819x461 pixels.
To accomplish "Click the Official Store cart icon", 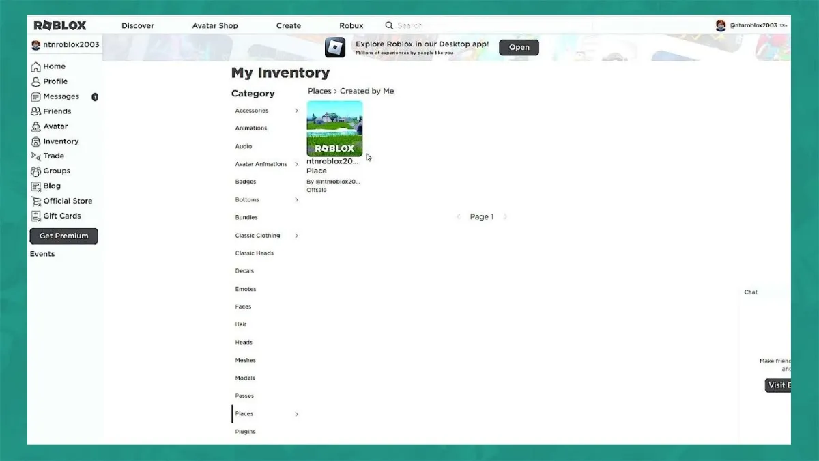I will pyautogui.click(x=36, y=201).
